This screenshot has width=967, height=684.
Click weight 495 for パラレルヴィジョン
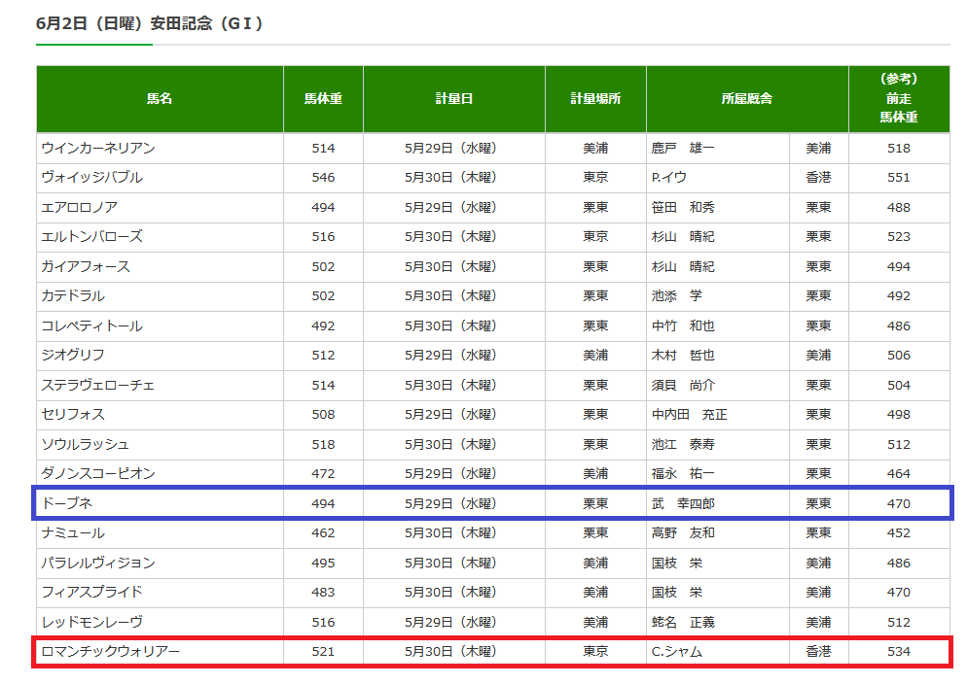(x=323, y=563)
